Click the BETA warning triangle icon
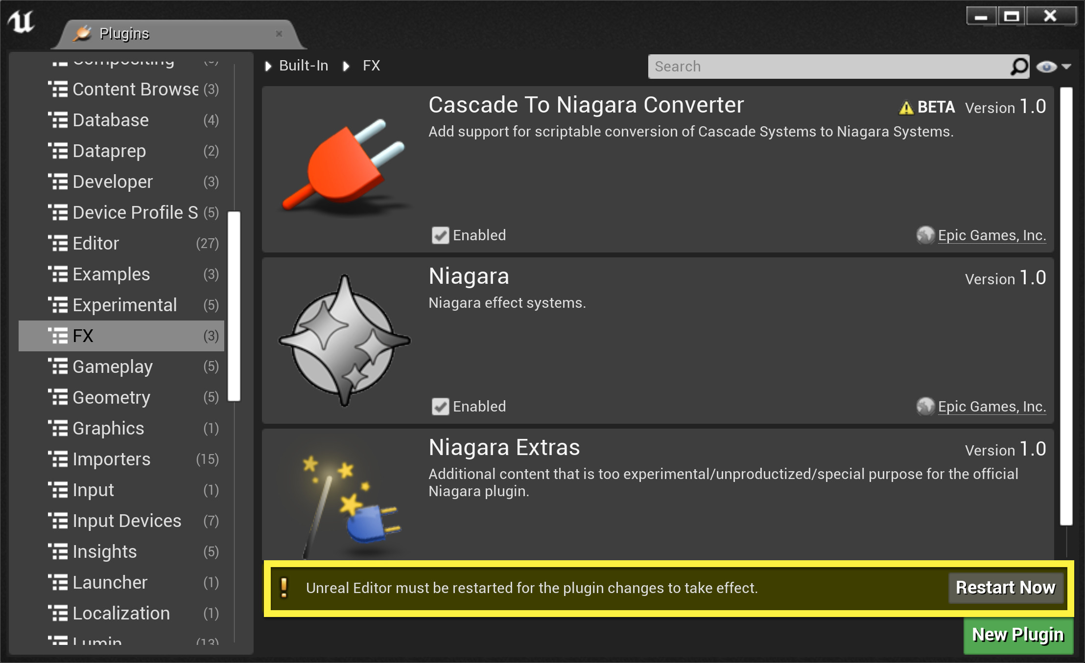Screen dimensions: 1085x663 [x=906, y=108]
